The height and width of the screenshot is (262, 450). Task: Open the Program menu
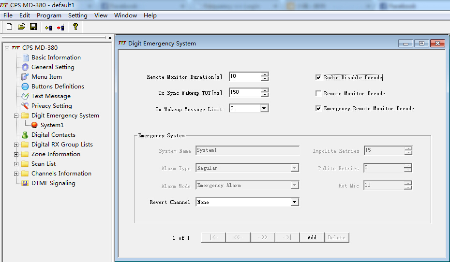[49, 15]
